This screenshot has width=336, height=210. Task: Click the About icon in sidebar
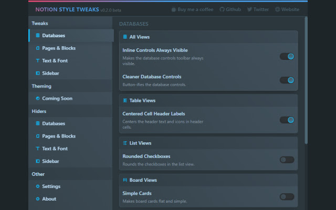click(38, 199)
